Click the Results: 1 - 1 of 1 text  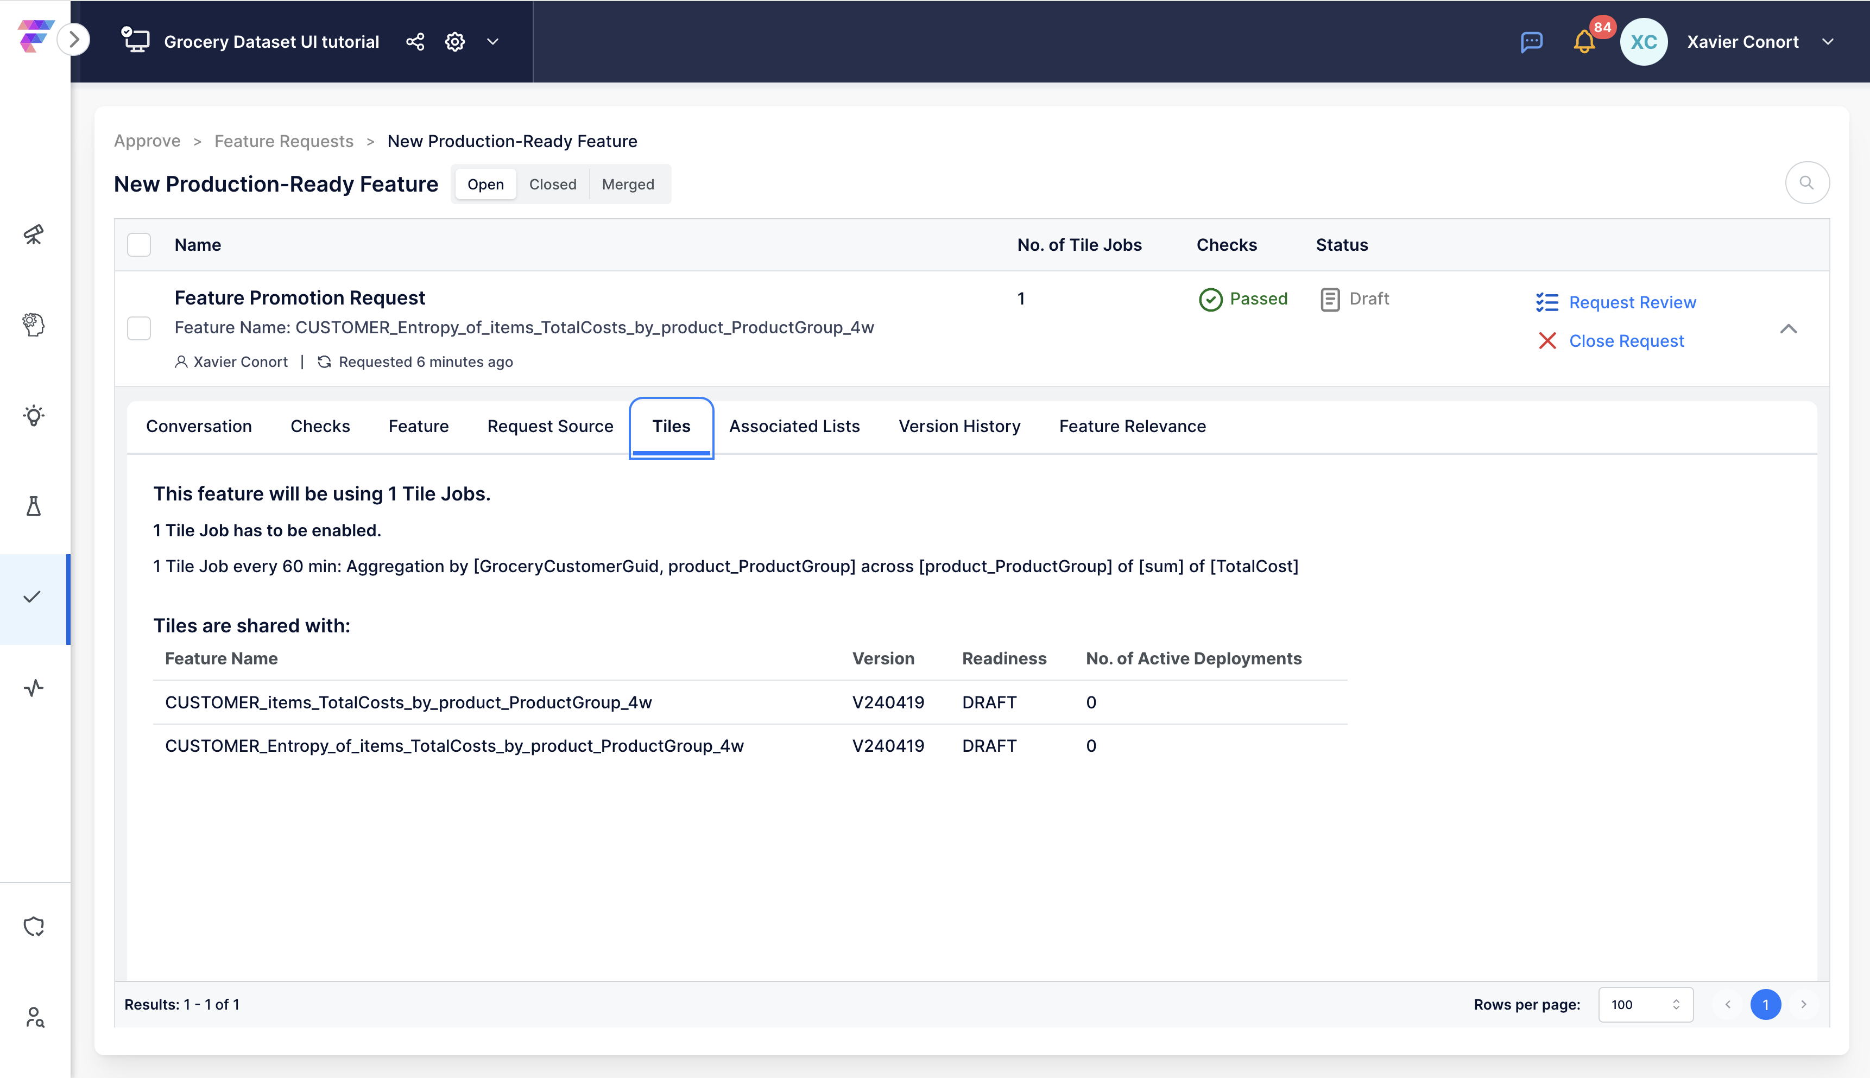(181, 1005)
